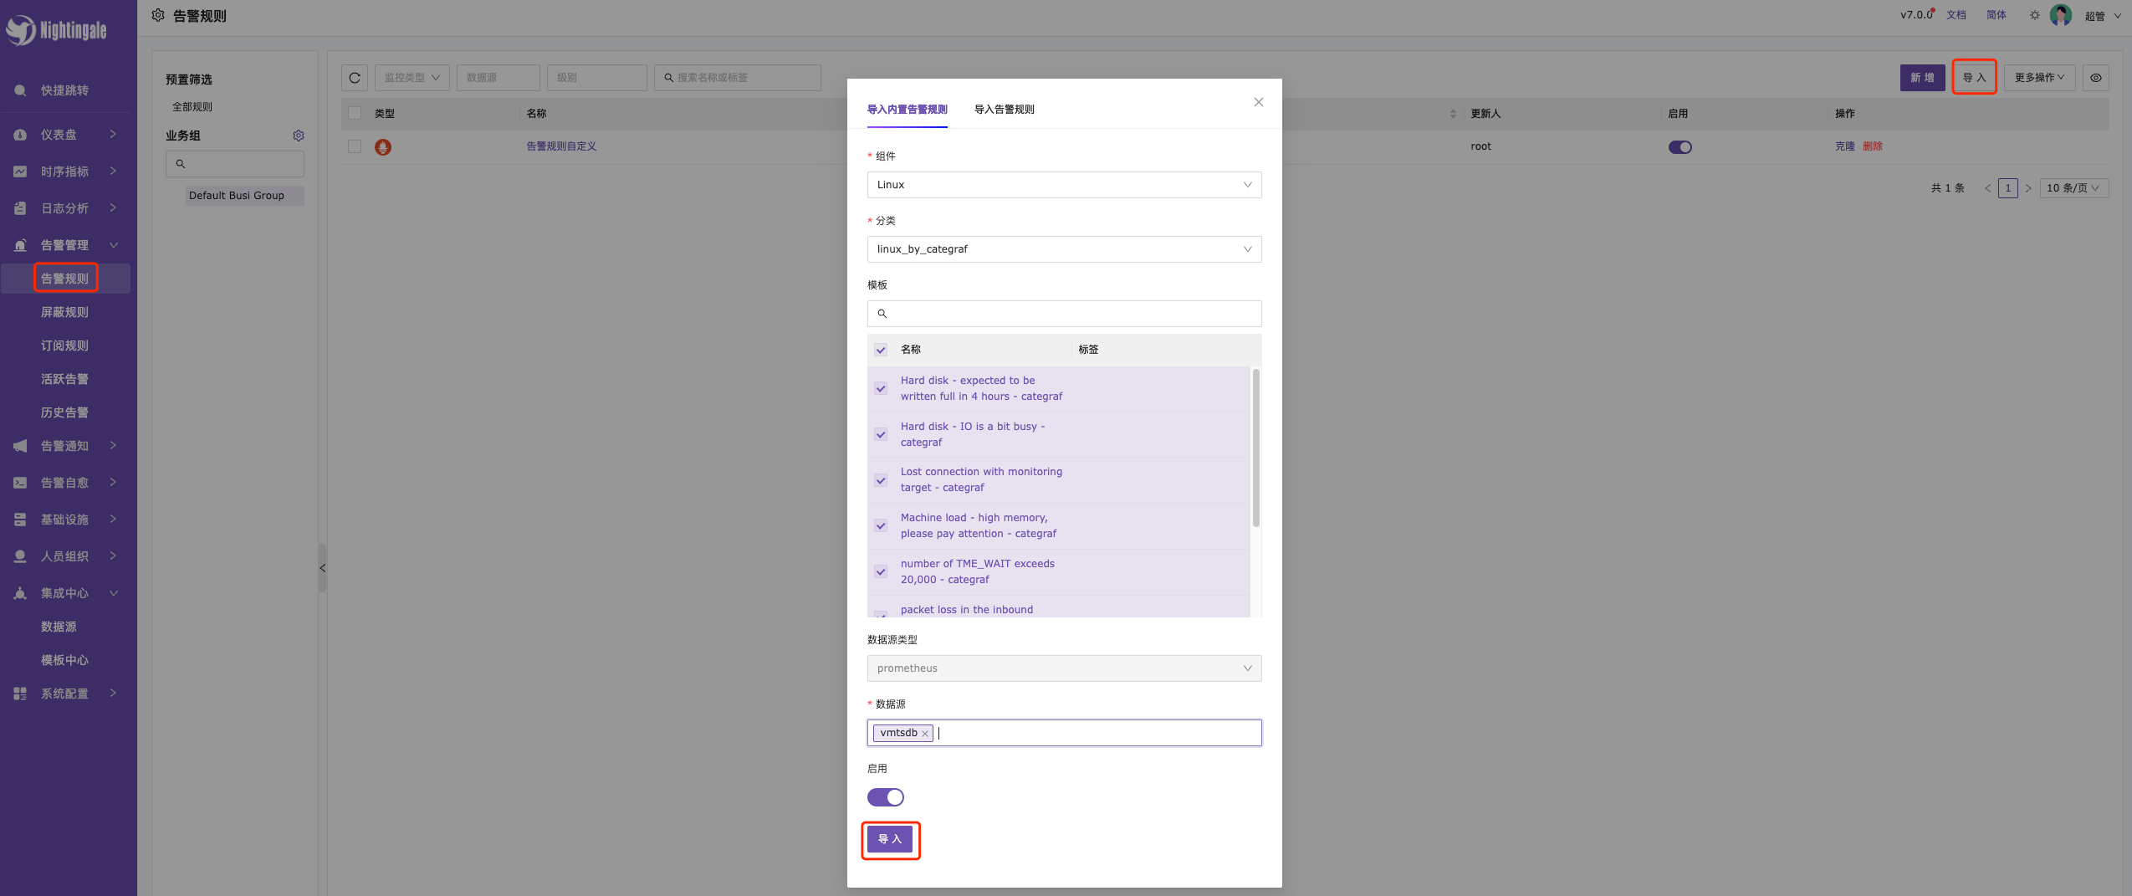Open the 更多操作 dropdown
The width and height of the screenshot is (2132, 896).
point(2039,78)
